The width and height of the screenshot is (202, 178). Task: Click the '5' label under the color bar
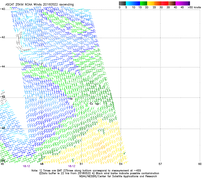[126, 7]
